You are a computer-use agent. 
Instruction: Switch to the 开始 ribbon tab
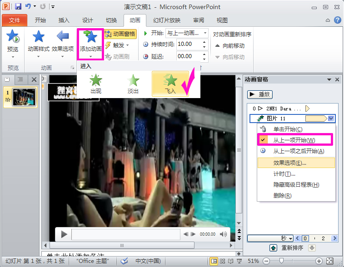click(40, 20)
